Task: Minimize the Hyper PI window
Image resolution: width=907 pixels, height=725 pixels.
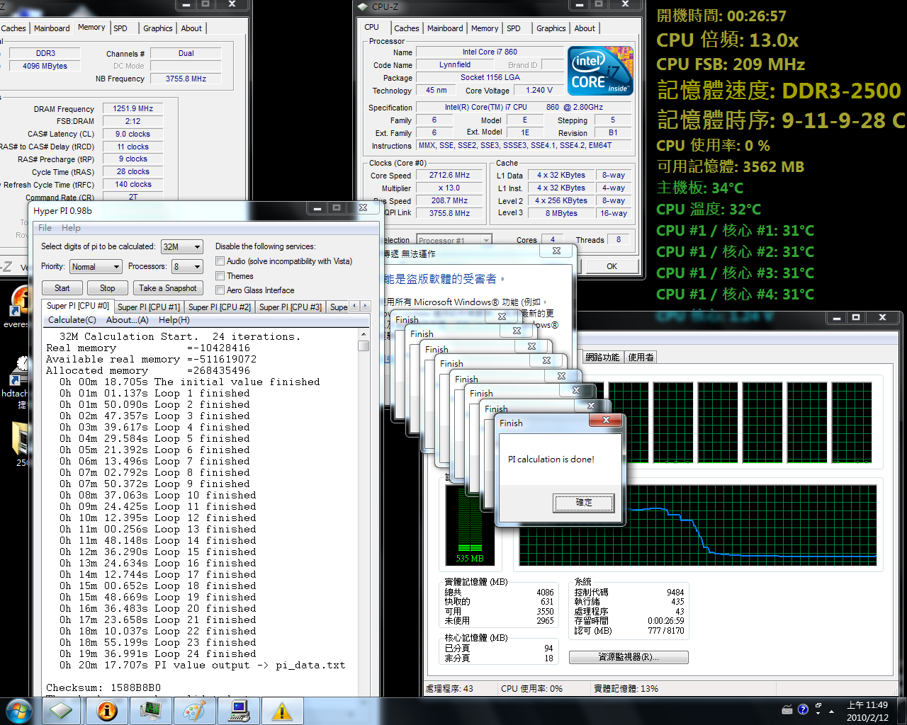Action: 317,207
